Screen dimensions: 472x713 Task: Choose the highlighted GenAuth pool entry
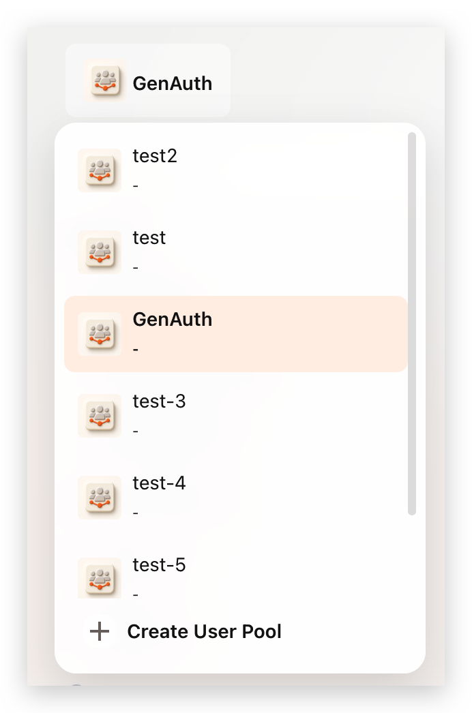pos(236,334)
